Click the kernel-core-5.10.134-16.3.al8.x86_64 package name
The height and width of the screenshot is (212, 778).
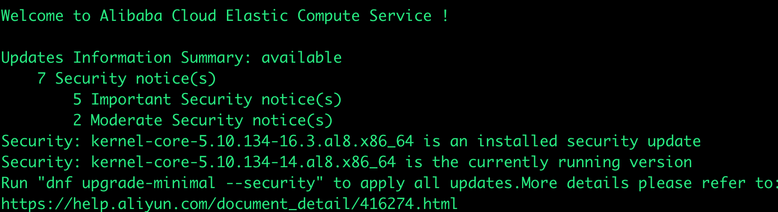(252, 141)
